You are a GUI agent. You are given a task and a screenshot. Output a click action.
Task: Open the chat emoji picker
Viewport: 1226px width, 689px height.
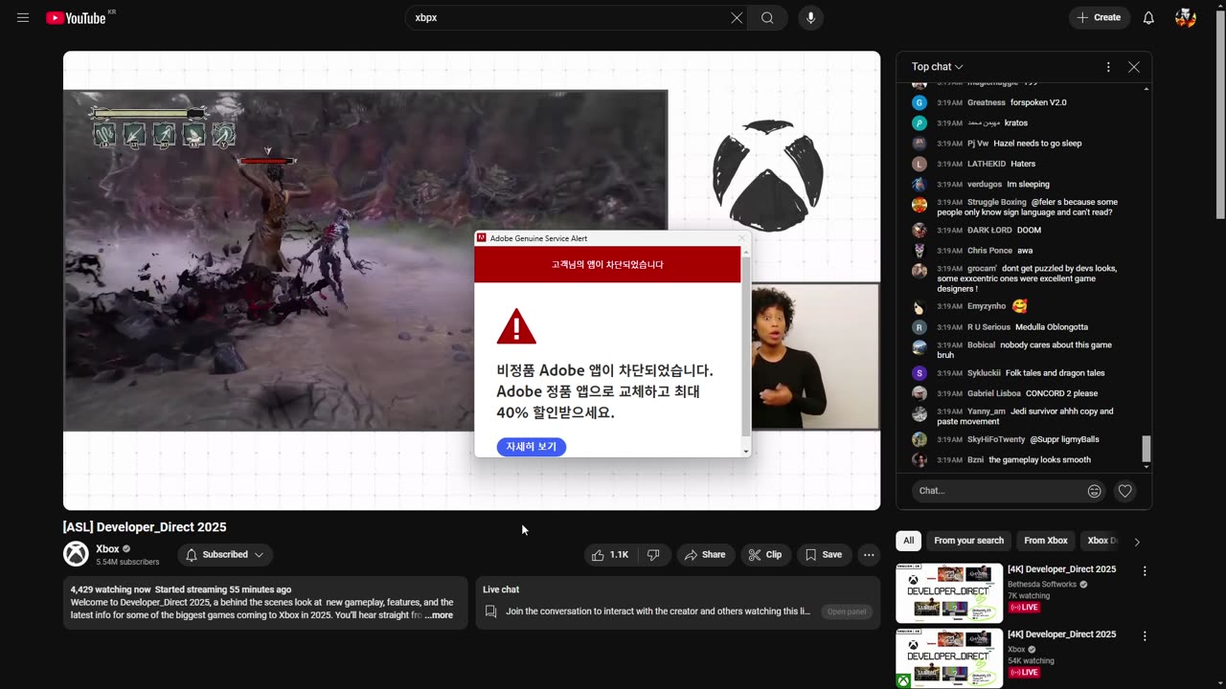click(x=1094, y=491)
